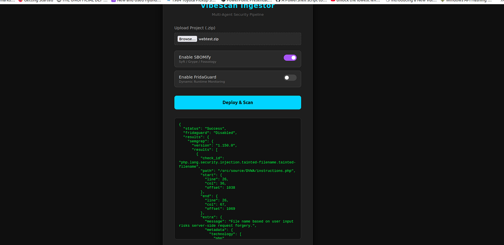Click the webtest.zip file name
This screenshot has height=245, width=504.
tap(208, 39)
